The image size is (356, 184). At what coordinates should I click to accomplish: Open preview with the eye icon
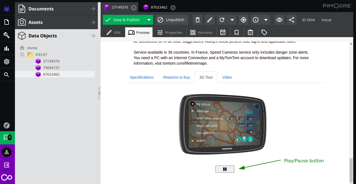[279, 20]
